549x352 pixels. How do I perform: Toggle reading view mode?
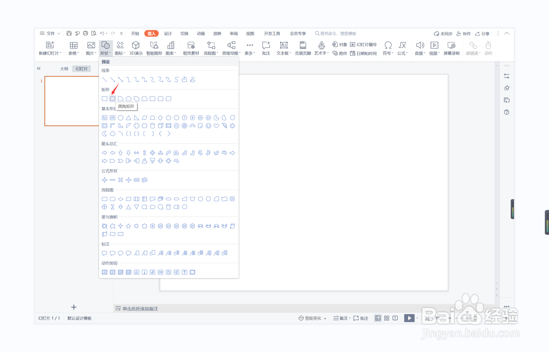395,318
